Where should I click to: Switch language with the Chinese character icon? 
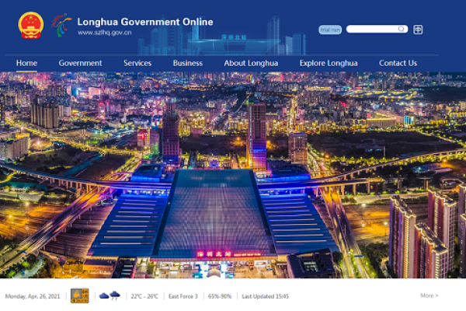point(418,30)
